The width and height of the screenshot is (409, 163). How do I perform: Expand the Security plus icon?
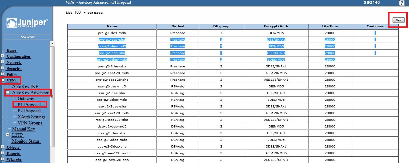pos(2,68)
